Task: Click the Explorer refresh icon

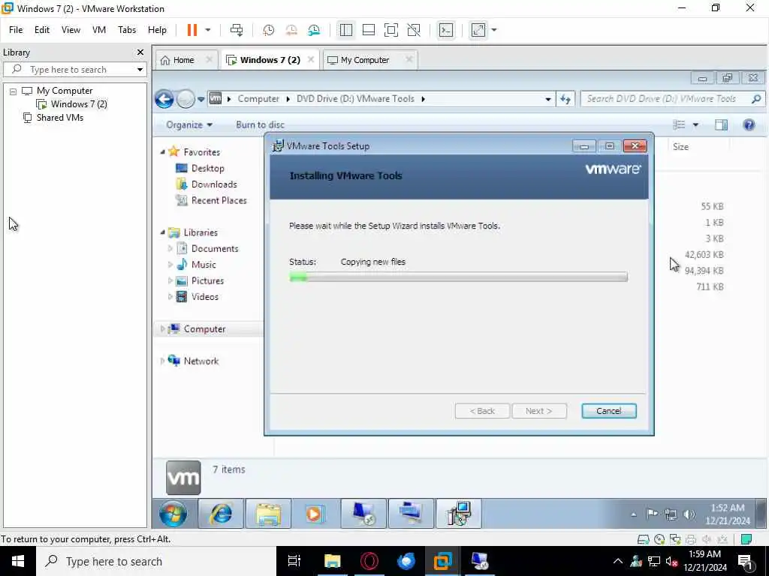Action: 565,99
